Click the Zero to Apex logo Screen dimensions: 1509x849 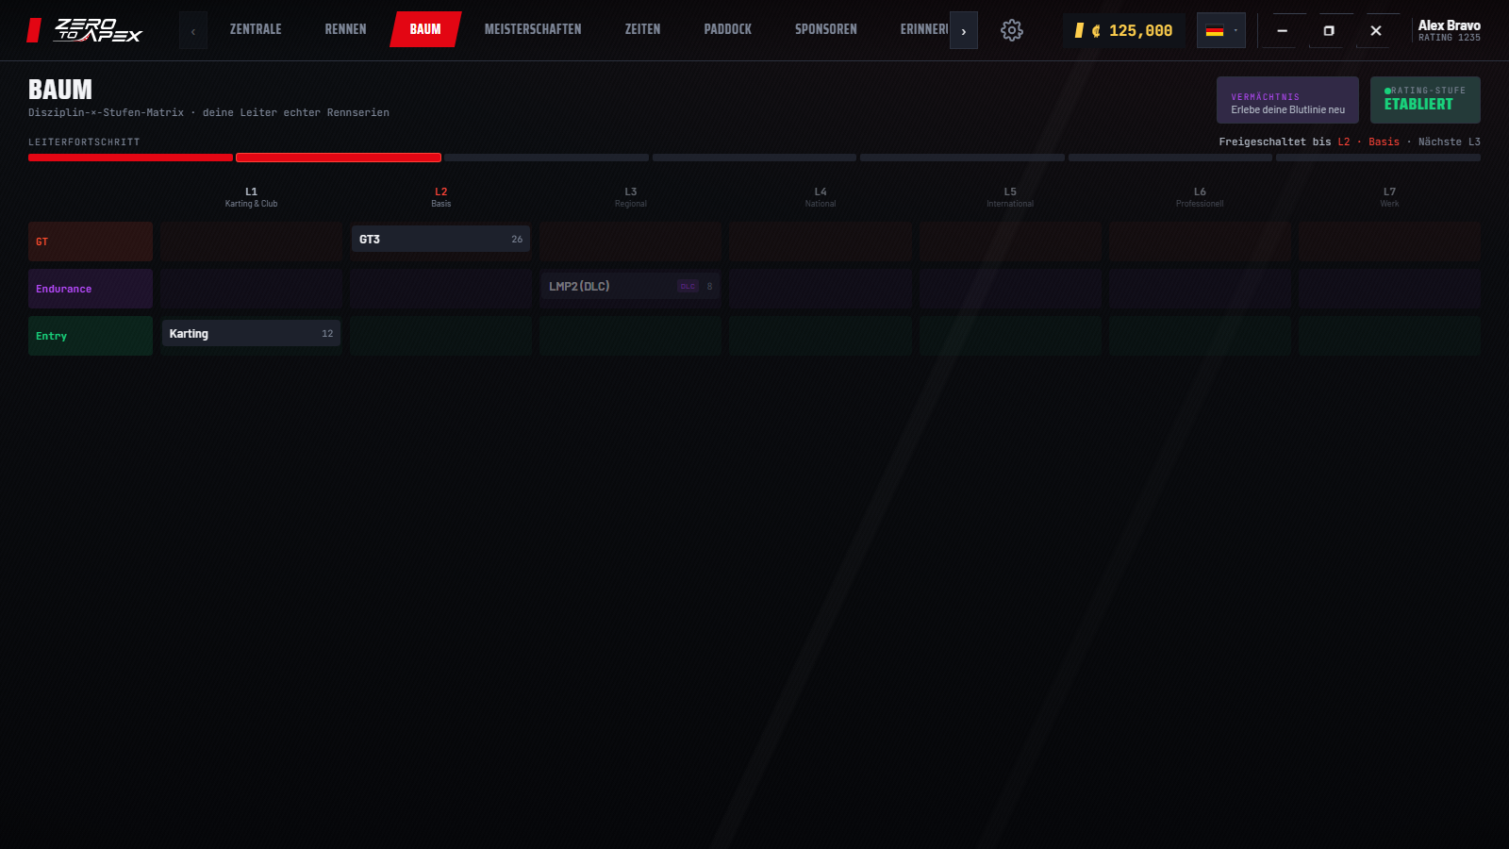84,30
